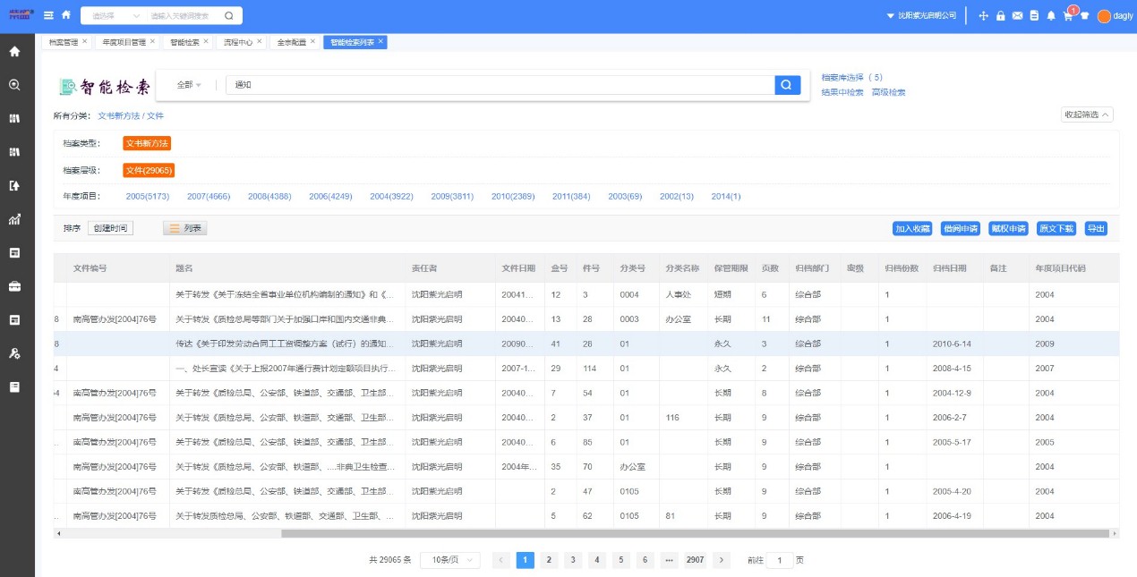The height and width of the screenshot is (577, 1137).
Task: Select the Home icon in left sidebar
Action: pyautogui.click(x=14, y=51)
